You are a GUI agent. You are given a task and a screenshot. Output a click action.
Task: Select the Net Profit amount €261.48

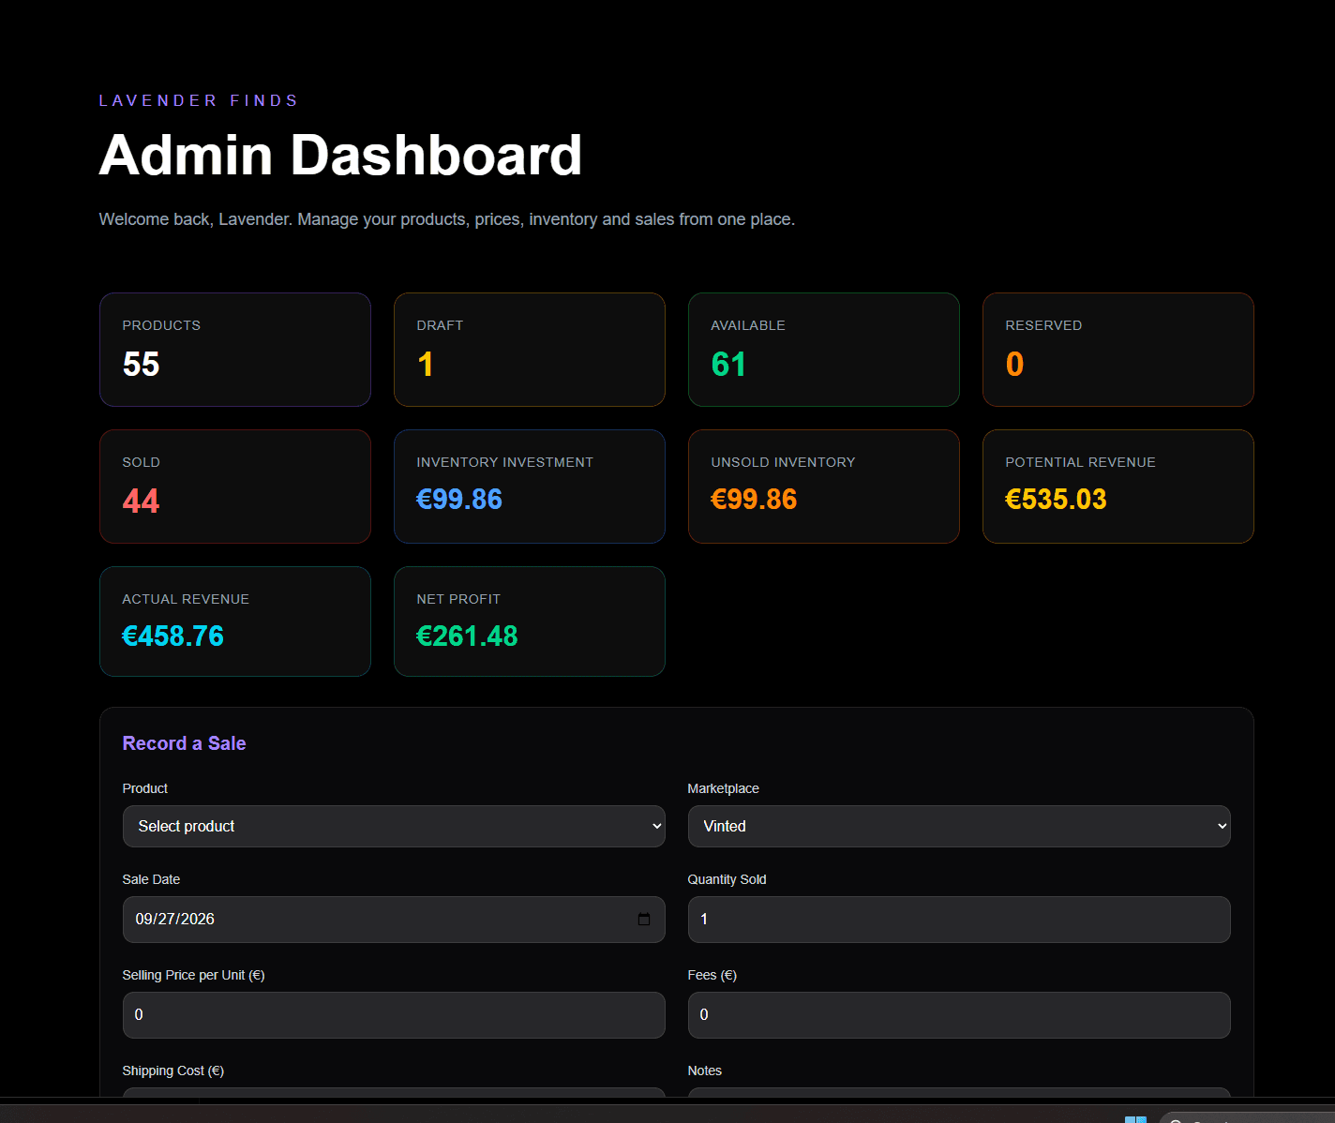point(467,636)
